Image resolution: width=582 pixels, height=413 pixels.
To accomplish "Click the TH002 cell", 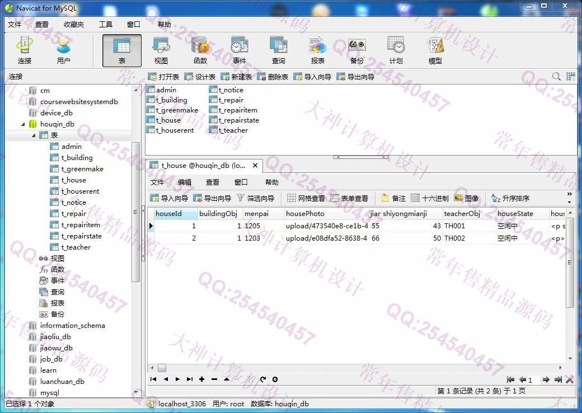I will tap(469, 238).
